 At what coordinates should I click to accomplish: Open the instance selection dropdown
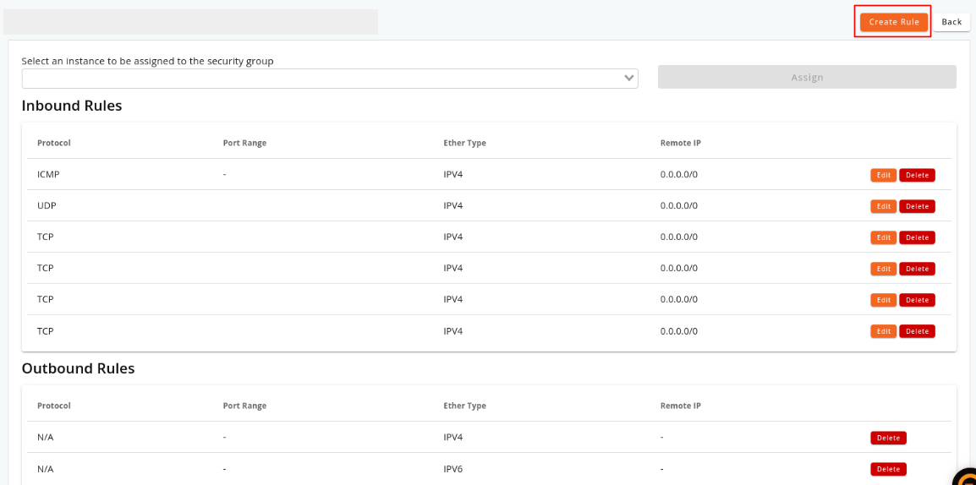[330, 79]
